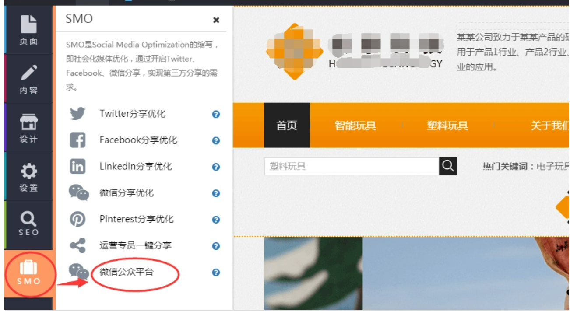Show help for Twitter分享优化
The image size is (570, 311).
[x=216, y=115]
